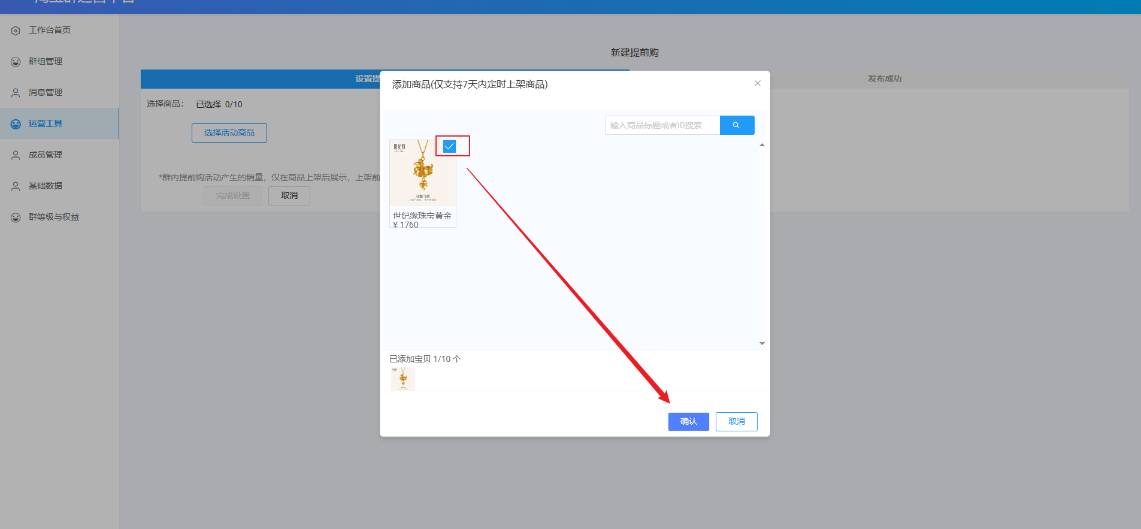Click the 成员管理 person icon

pos(16,155)
